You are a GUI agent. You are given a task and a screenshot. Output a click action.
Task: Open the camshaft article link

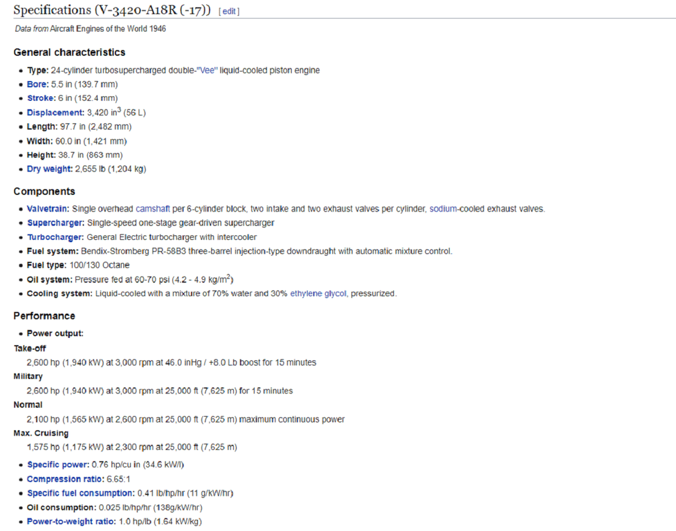click(x=152, y=209)
